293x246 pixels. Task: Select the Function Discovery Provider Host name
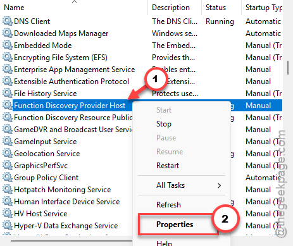point(70,106)
